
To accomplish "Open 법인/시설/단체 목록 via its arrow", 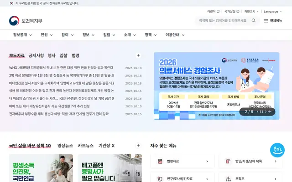I will click(x=276, y=162).
